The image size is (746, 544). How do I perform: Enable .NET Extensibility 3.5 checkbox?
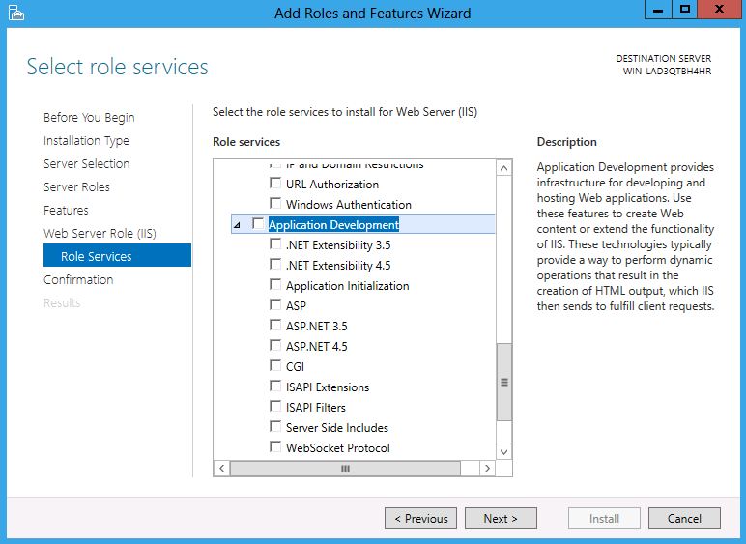coord(275,243)
